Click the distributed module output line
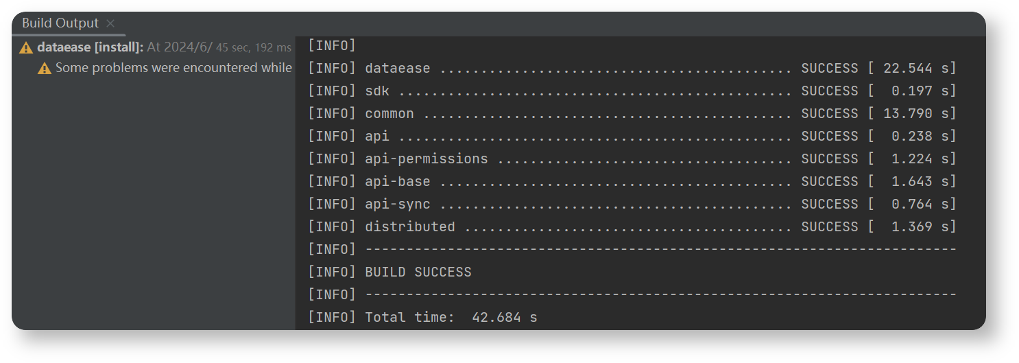This screenshot has width=1019, height=363. point(631,227)
